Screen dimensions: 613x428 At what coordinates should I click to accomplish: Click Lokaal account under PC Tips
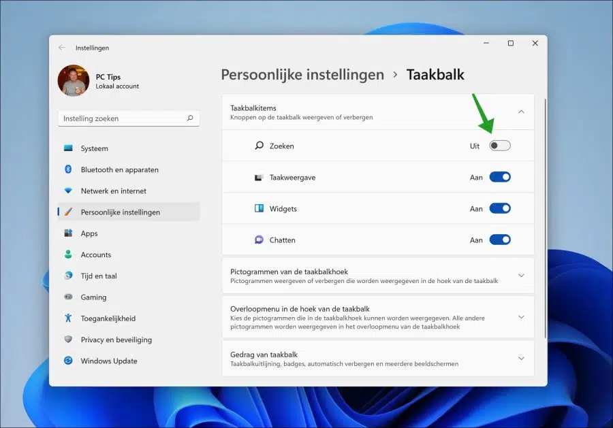[117, 86]
